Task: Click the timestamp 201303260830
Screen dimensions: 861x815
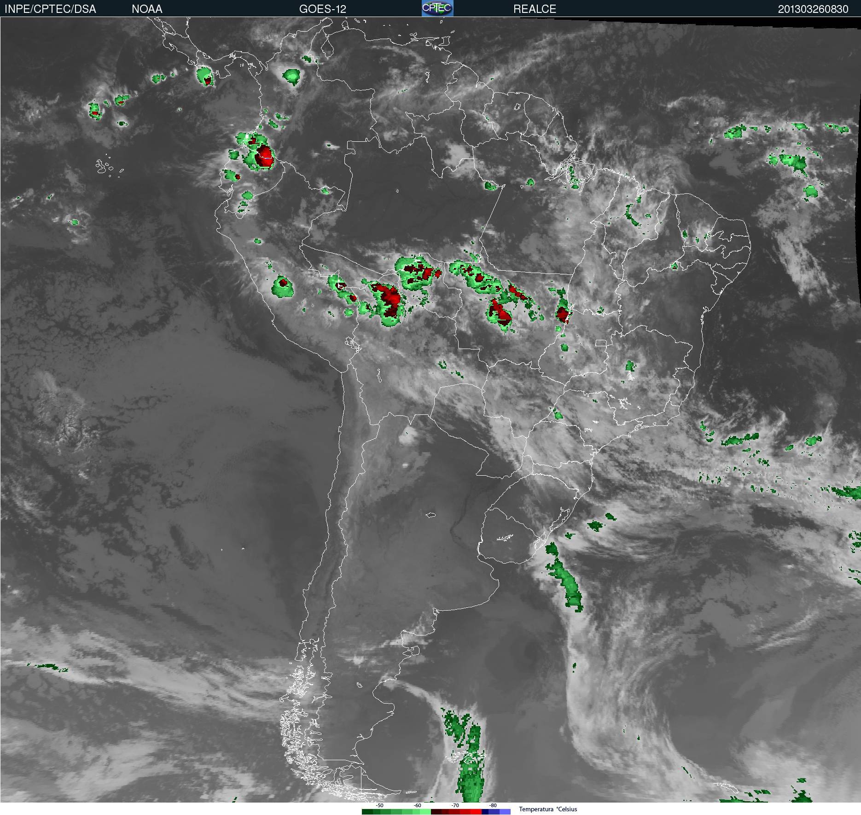Action: click(813, 9)
